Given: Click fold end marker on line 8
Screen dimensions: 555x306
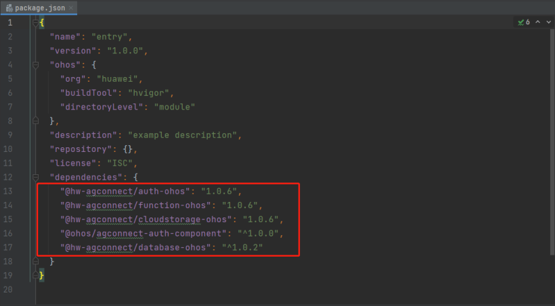Looking at the screenshot, I should [36, 121].
